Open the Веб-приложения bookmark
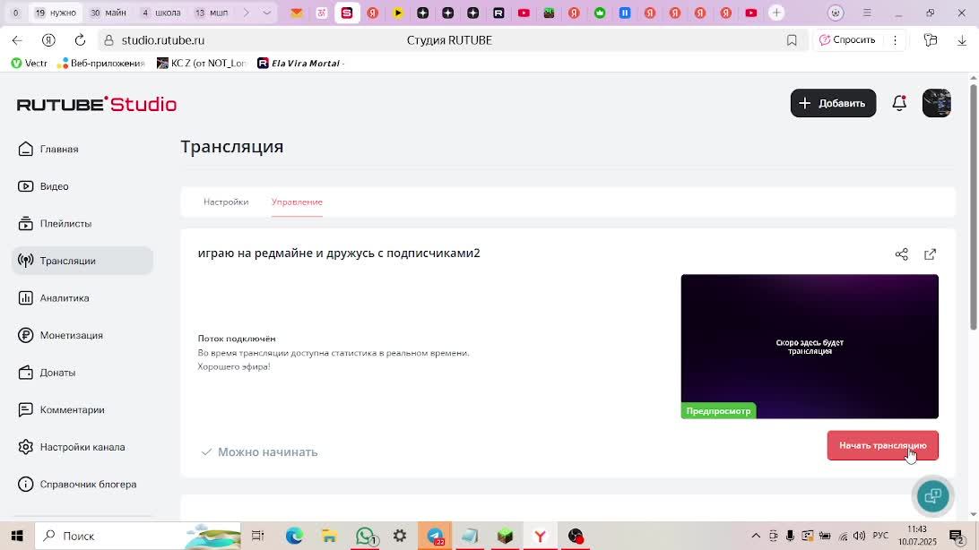 [x=100, y=63]
